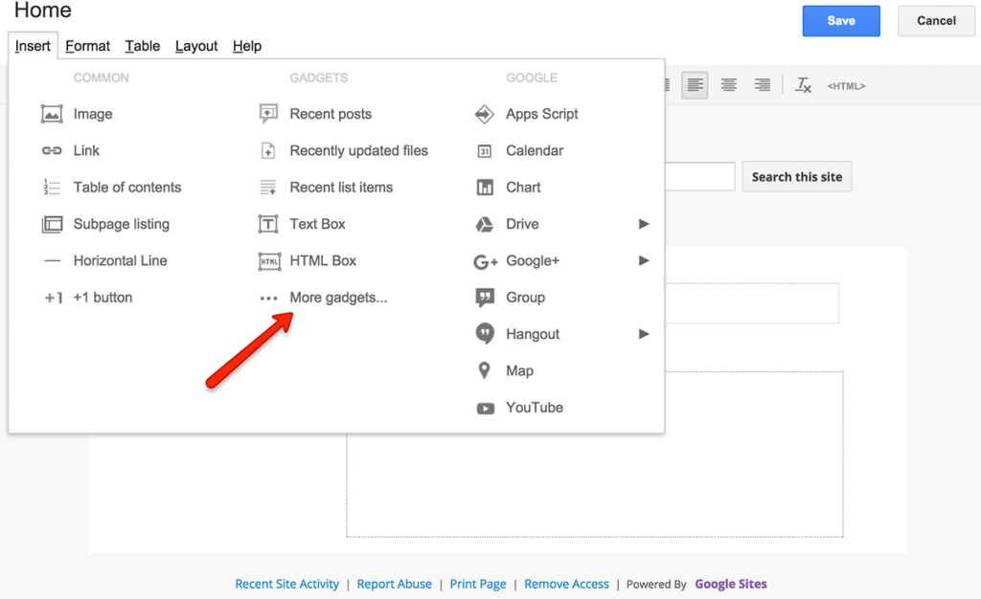Click the Remove Access link
981x599 pixels.
(566, 584)
